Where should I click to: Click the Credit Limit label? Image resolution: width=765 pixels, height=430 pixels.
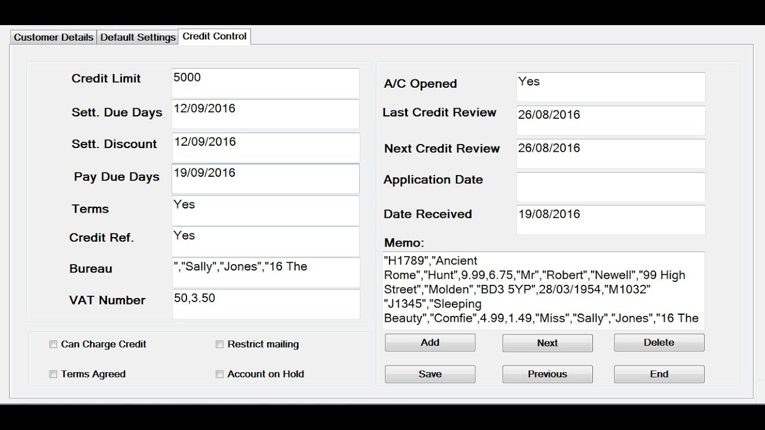pos(106,78)
